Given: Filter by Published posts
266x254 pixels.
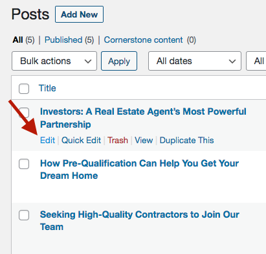Looking at the screenshot, I should point(63,40).
